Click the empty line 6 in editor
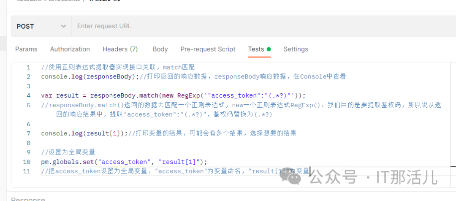456x201 pixels. pyautogui.click(x=169, y=124)
